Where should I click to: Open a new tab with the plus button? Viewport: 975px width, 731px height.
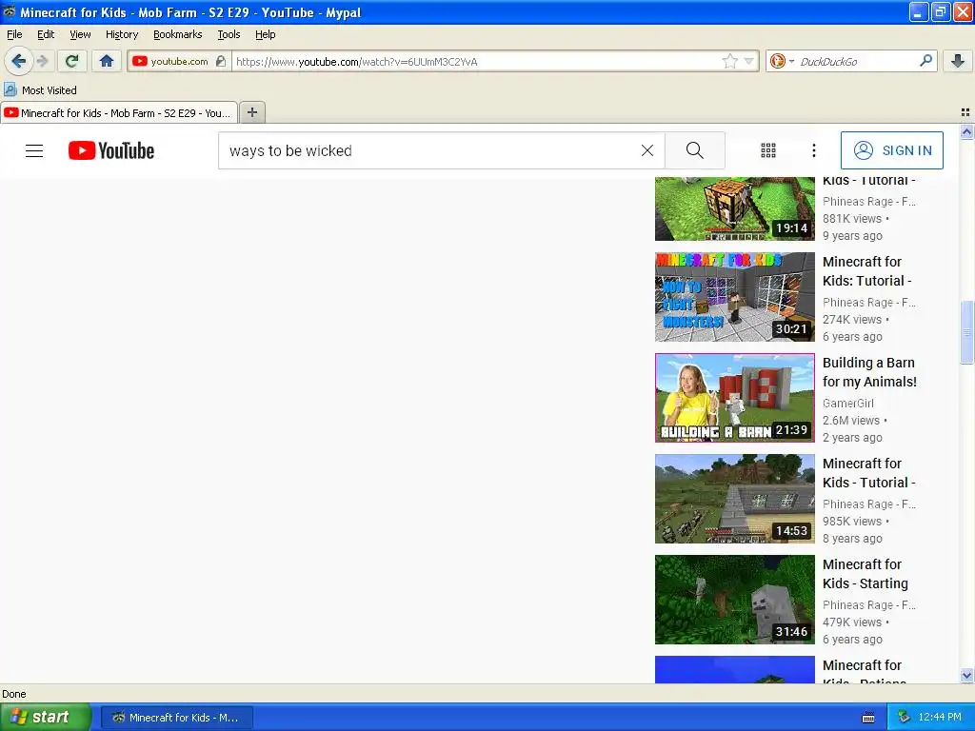coord(251,112)
